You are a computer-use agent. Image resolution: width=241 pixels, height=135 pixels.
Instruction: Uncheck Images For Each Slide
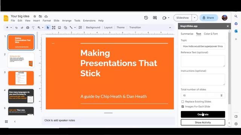click(x=183, y=106)
